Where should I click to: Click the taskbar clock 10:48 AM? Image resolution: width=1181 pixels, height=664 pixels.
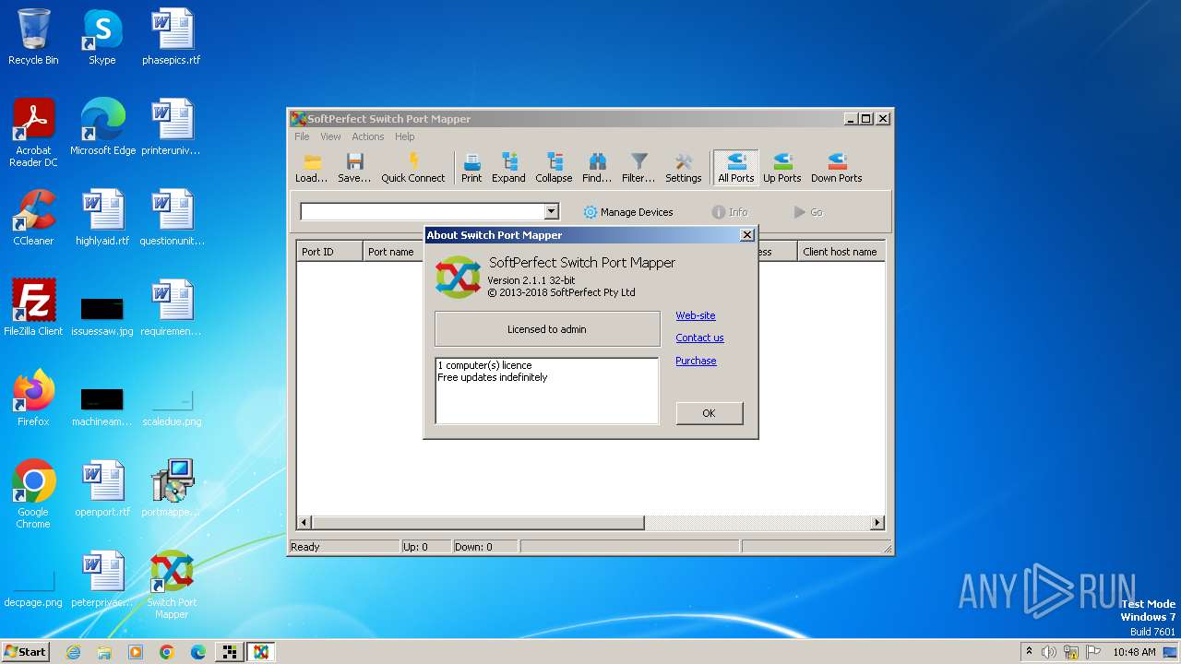point(1134,652)
